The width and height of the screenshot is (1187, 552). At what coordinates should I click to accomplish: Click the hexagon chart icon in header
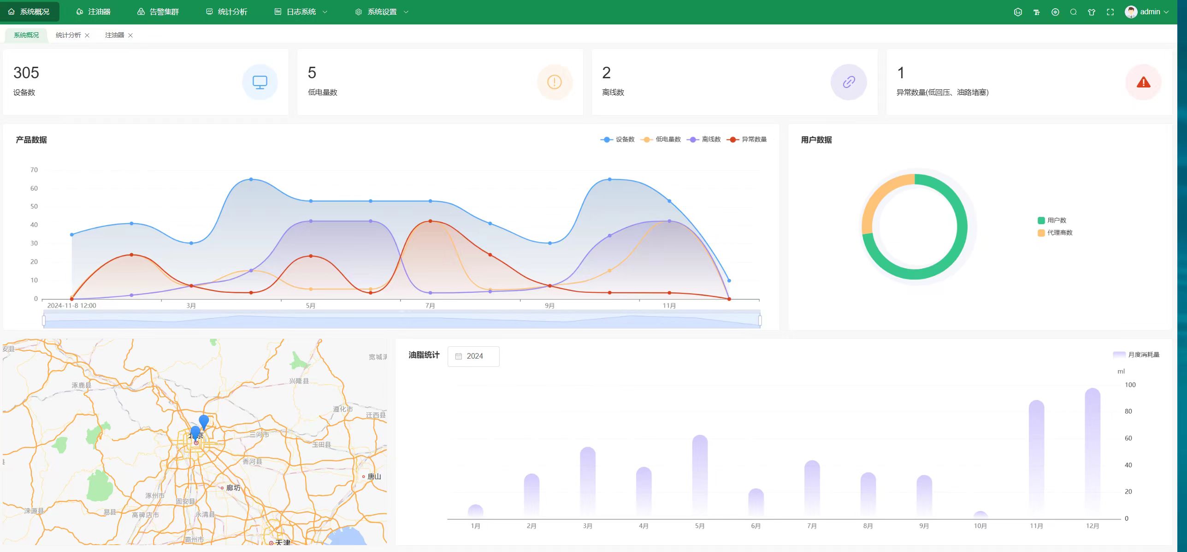(x=1018, y=12)
